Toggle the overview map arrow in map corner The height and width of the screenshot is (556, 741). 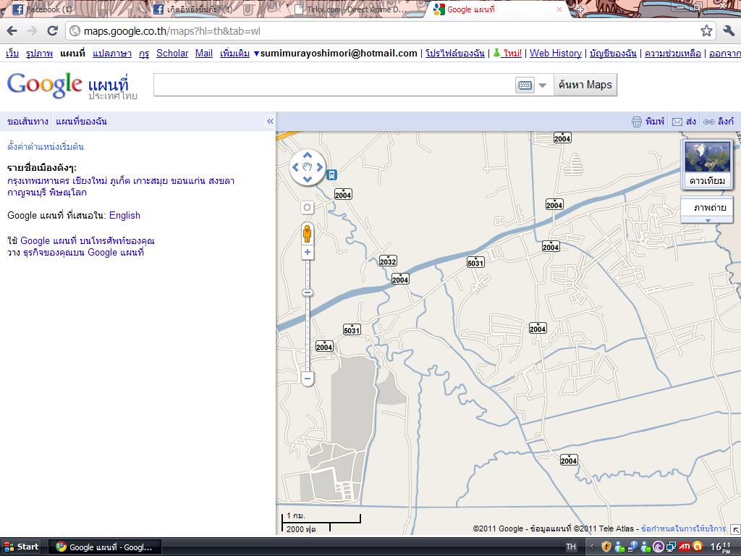(735, 529)
